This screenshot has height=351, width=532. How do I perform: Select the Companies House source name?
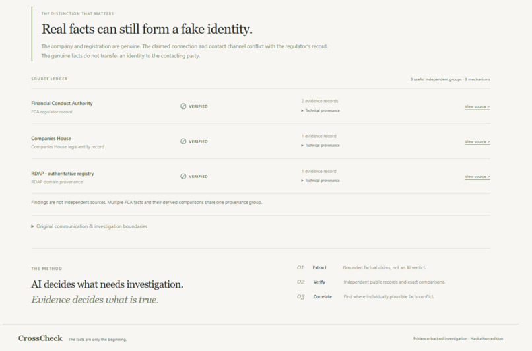pyautogui.click(x=51, y=139)
